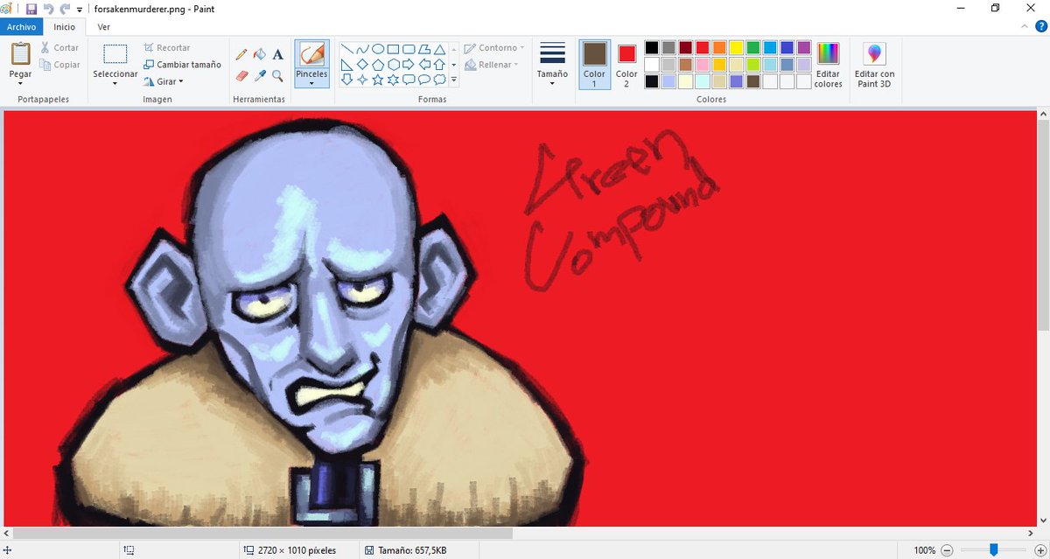This screenshot has height=559, width=1050.
Task: Pick the yellow color swatch
Action: coord(736,47)
